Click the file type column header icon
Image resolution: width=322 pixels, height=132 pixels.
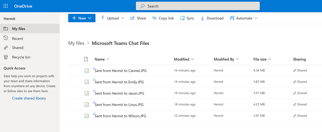[x=86, y=59]
